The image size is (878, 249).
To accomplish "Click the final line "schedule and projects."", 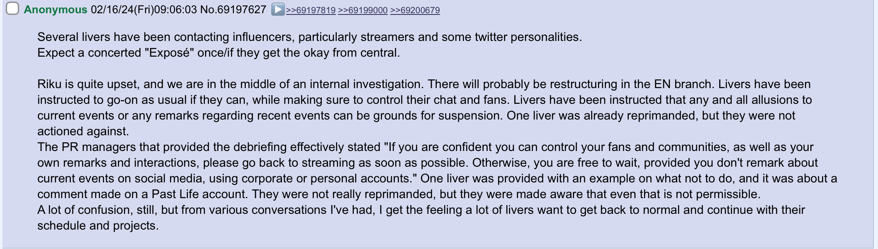I will pyautogui.click(x=98, y=226).
